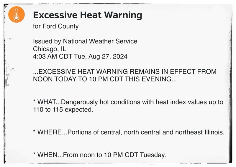Click the 'Dangerously hot conditions' text
236x167 pixels.
[x=94, y=102]
